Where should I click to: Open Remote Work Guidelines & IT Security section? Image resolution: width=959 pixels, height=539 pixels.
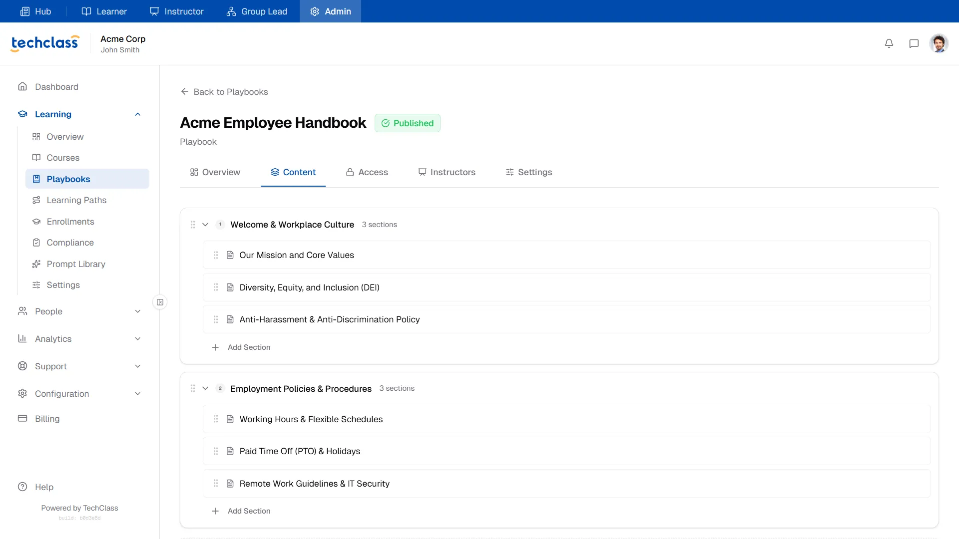click(567, 484)
